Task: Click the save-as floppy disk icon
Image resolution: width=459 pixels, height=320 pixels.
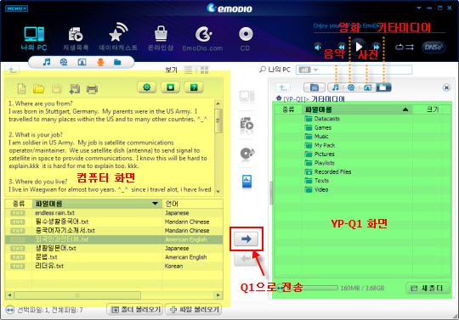Action: pyautogui.click(x=74, y=88)
